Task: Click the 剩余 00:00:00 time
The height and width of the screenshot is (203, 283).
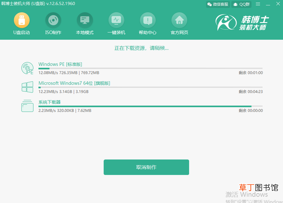Action: (x=251, y=111)
